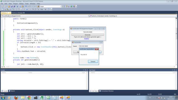Click the Start Page toolbar icon
178x100 pixels.
(72, 6)
